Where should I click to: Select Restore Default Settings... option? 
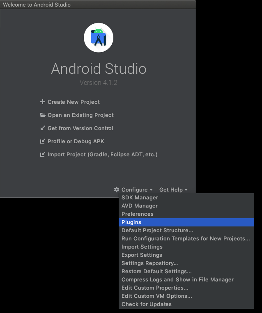(x=186, y=271)
